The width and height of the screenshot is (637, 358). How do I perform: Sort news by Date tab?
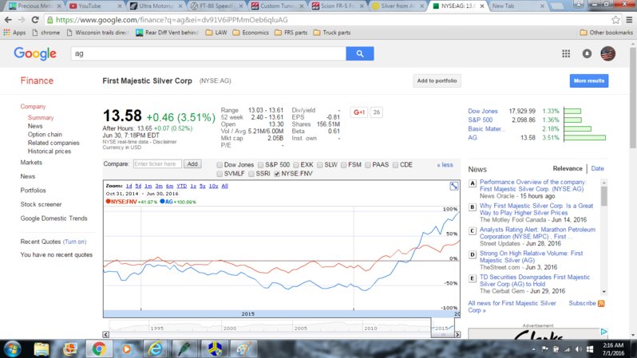pos(597,168)
